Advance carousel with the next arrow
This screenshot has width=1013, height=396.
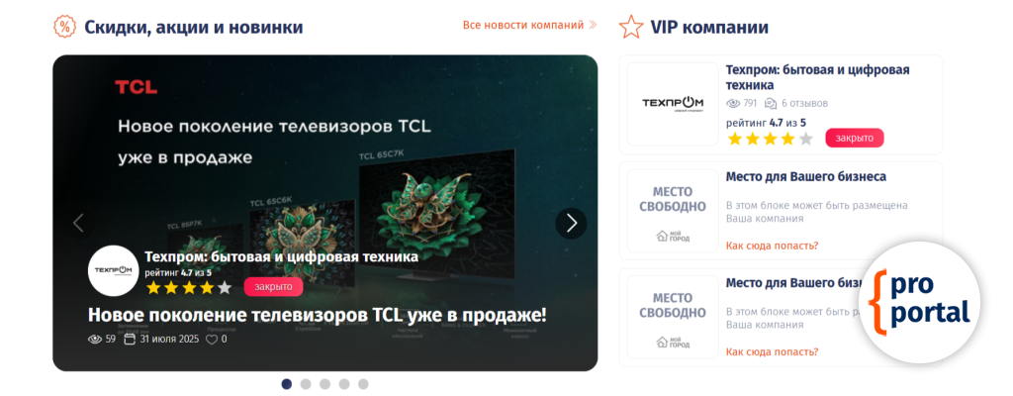pyautogui.click(x=571, y=223)
